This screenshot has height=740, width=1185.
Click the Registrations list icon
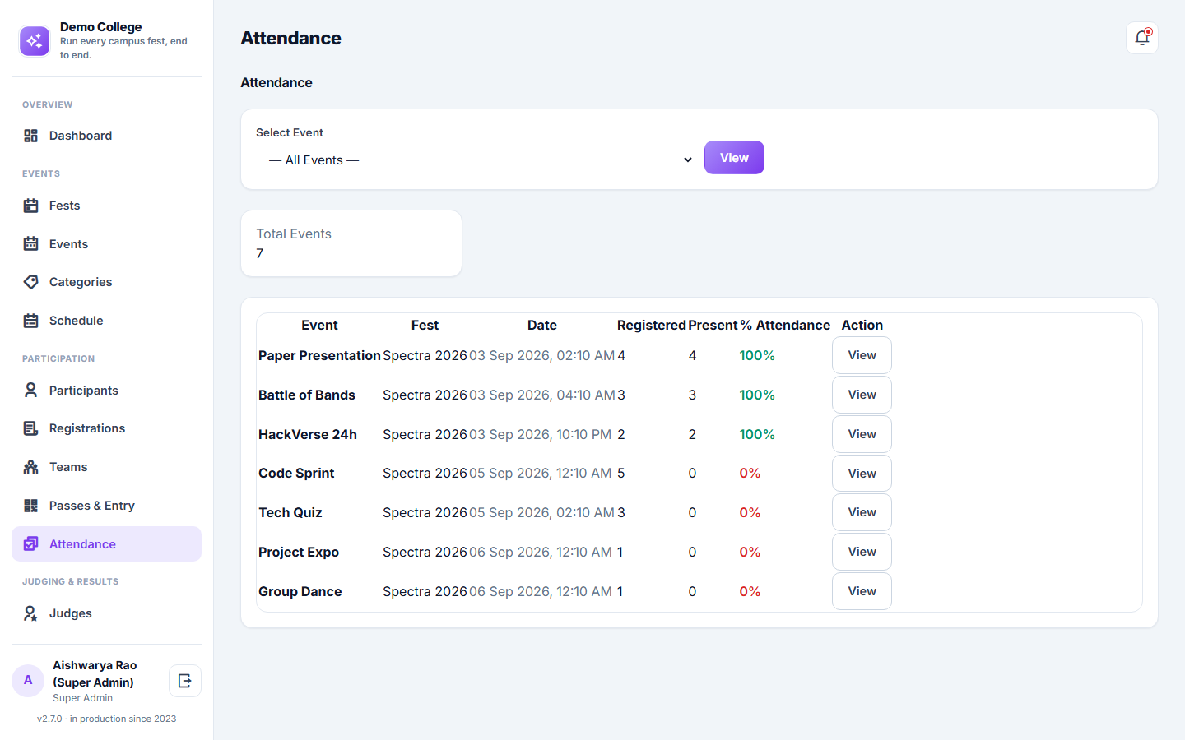31,428
